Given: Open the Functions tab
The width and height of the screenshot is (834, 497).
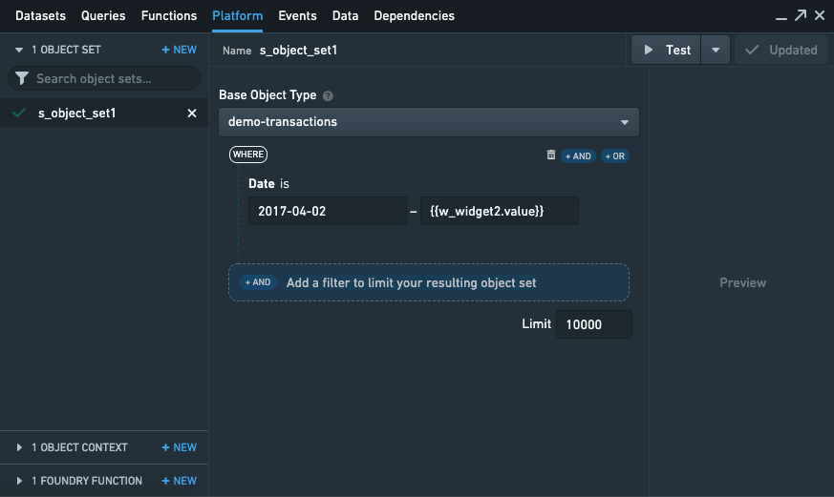Looking at the screenshot, I should coord(168,16).
